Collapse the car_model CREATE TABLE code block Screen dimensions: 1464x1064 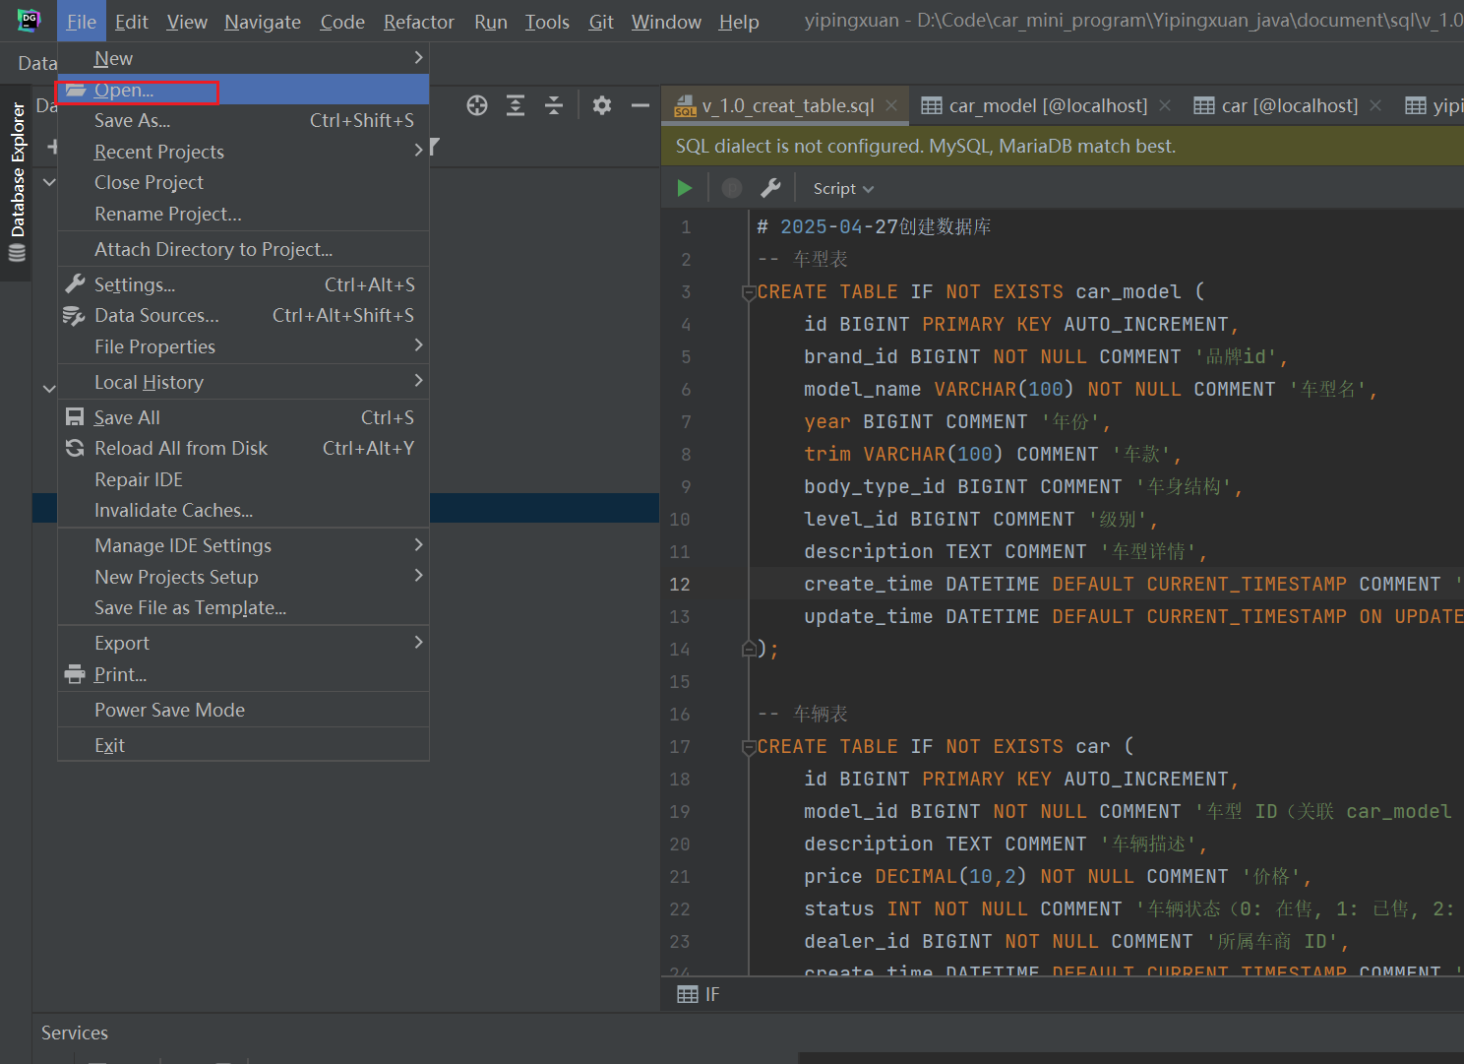click(x=749, y=292)
